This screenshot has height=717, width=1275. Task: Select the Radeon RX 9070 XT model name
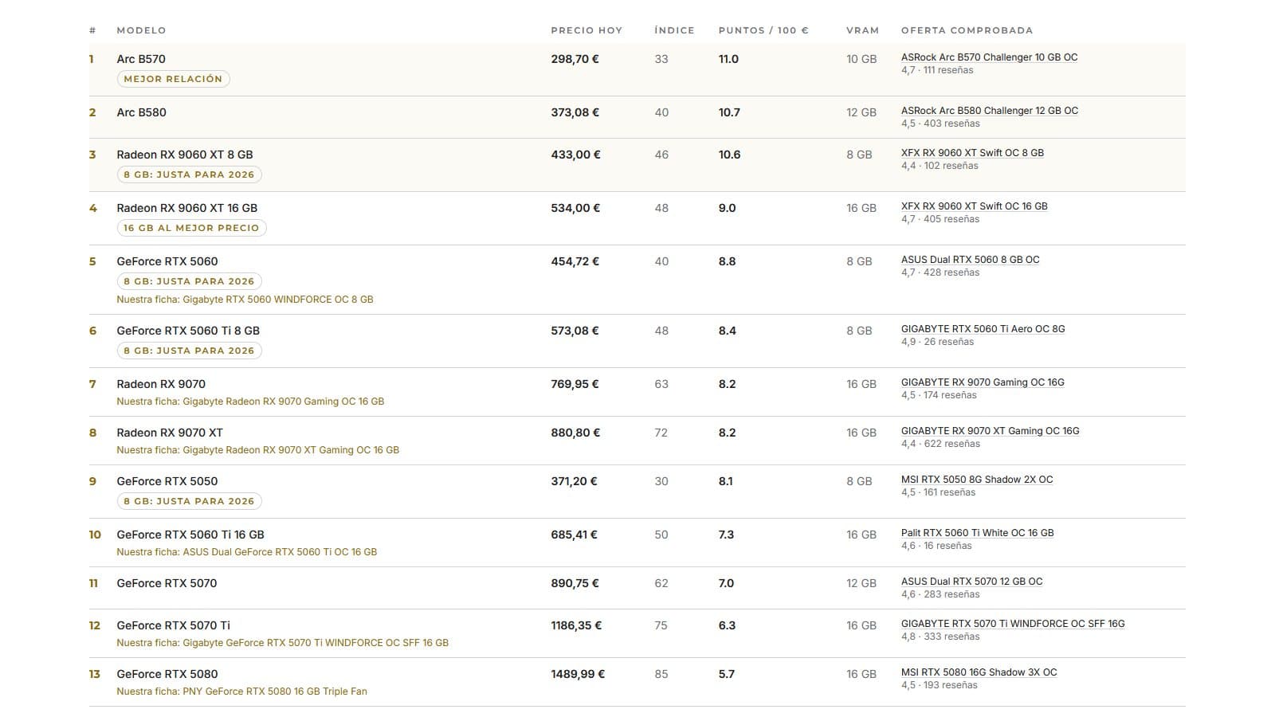coord(170,433)
